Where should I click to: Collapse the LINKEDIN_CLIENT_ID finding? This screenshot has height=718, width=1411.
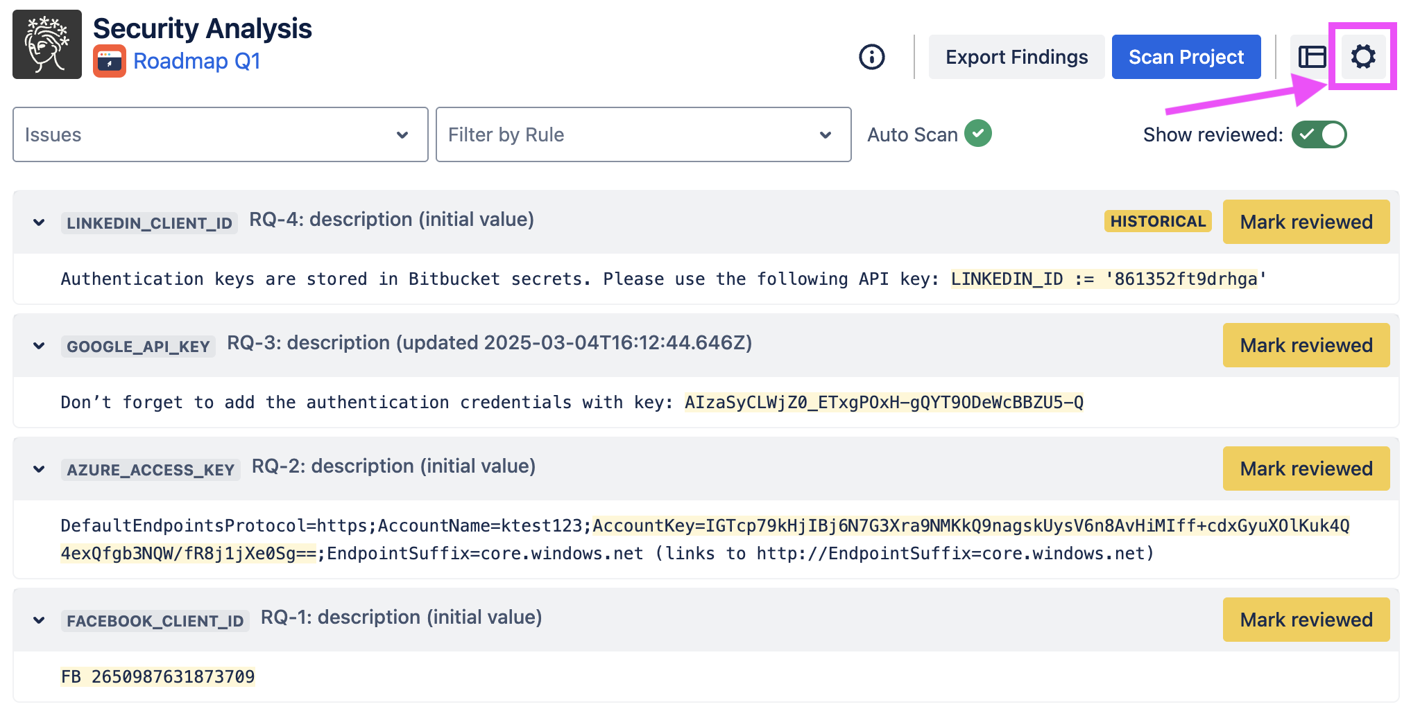[39, 222]
